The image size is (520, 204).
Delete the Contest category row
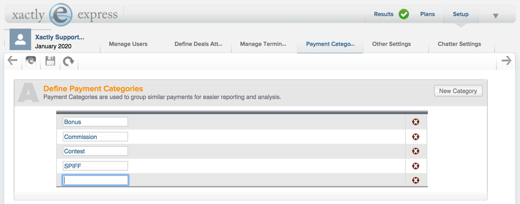(415, 151)
